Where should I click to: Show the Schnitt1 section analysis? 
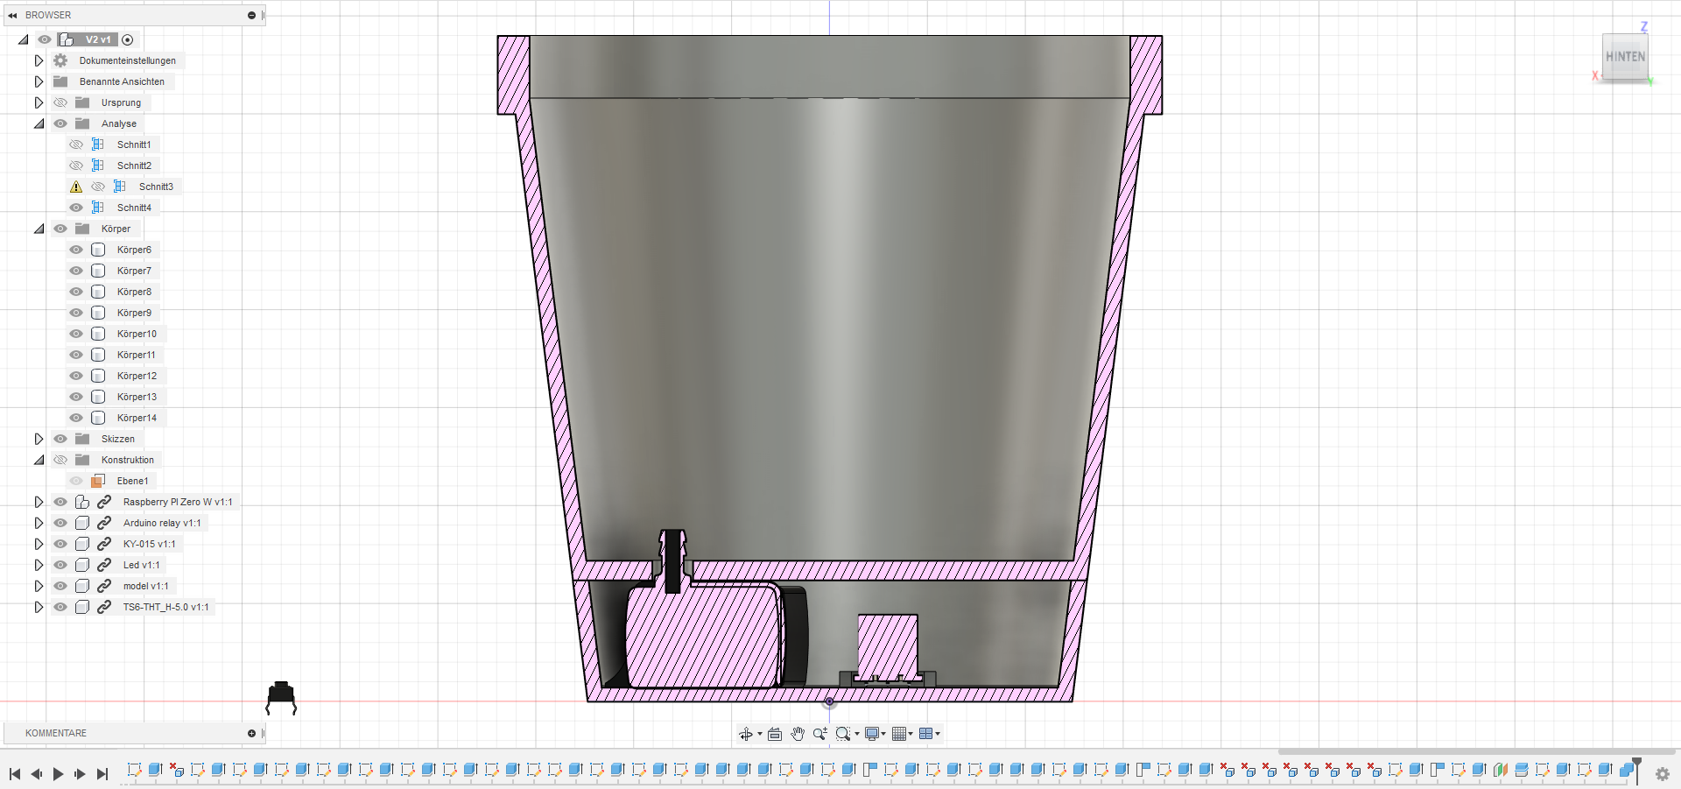click(76, 144)
